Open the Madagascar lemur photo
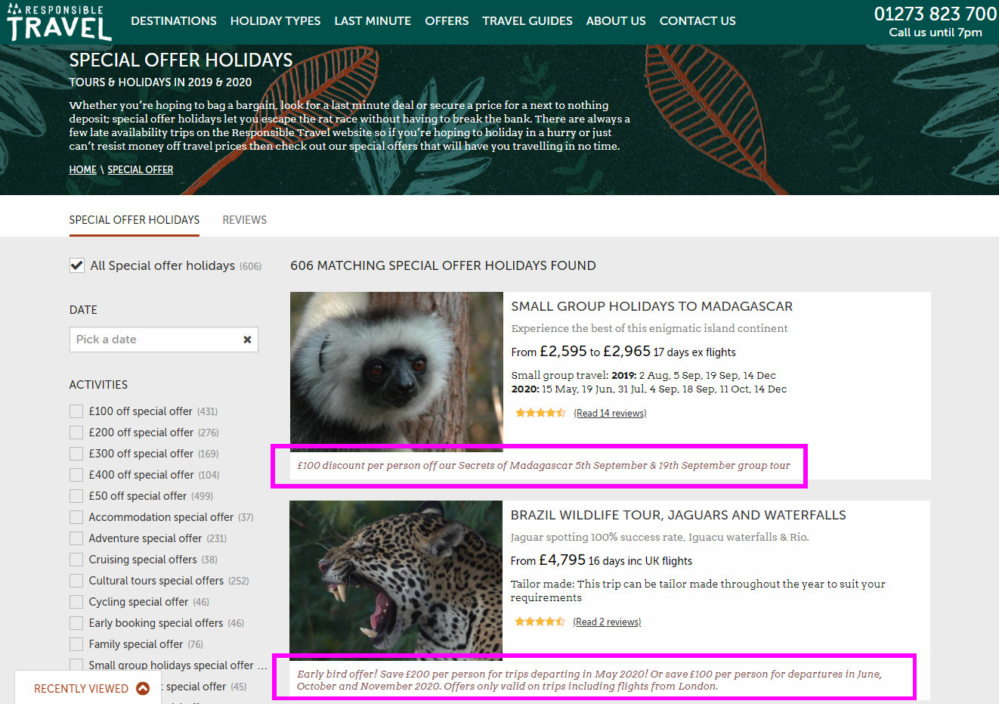 click(397, 372)
